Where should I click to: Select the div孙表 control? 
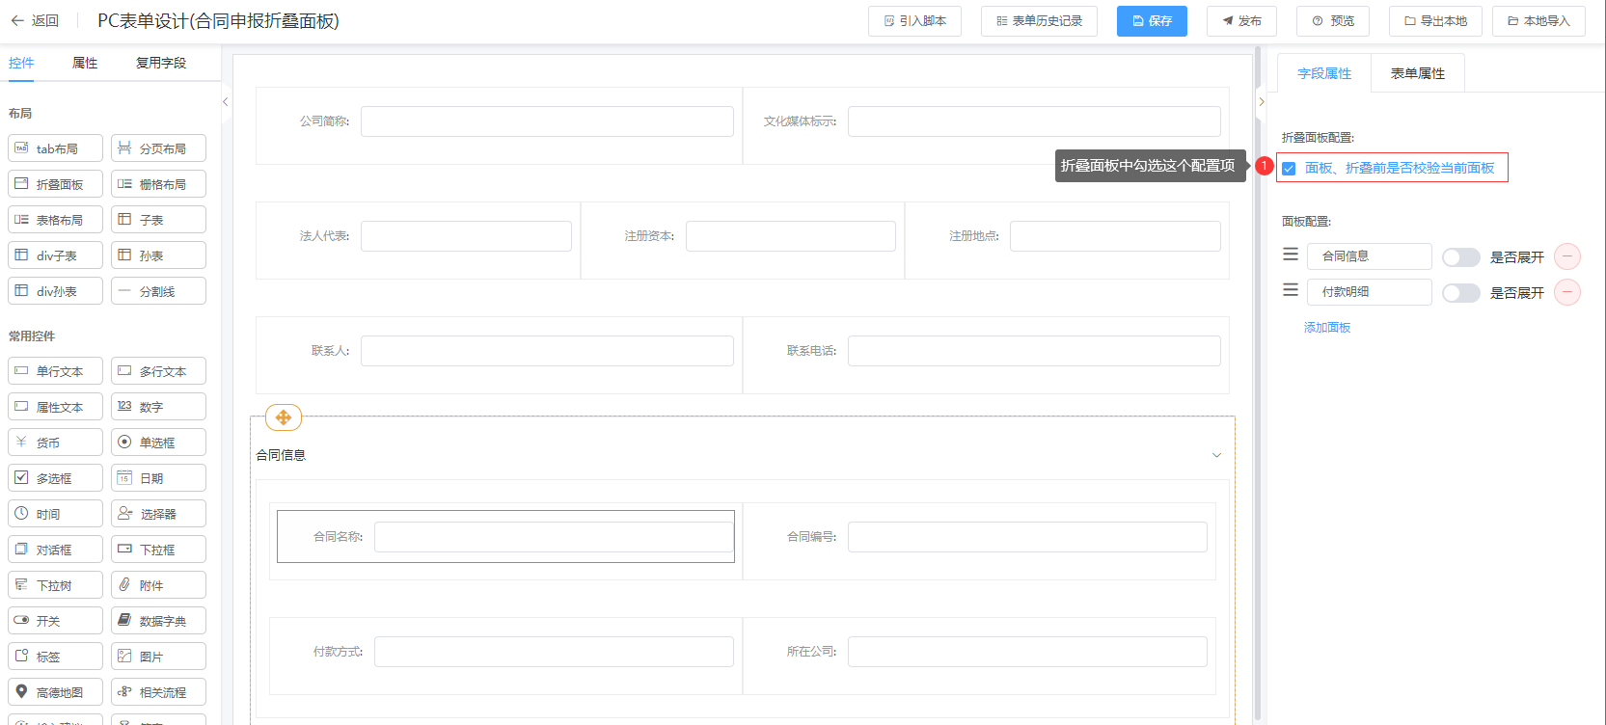(x=55, y=291)
